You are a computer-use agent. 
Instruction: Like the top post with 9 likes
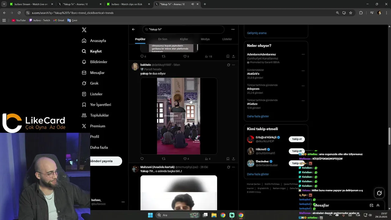186,57
